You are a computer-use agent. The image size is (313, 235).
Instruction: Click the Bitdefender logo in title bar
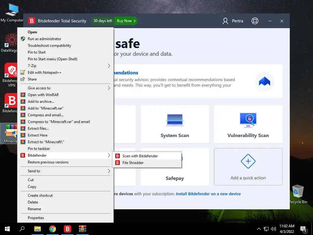31,21
